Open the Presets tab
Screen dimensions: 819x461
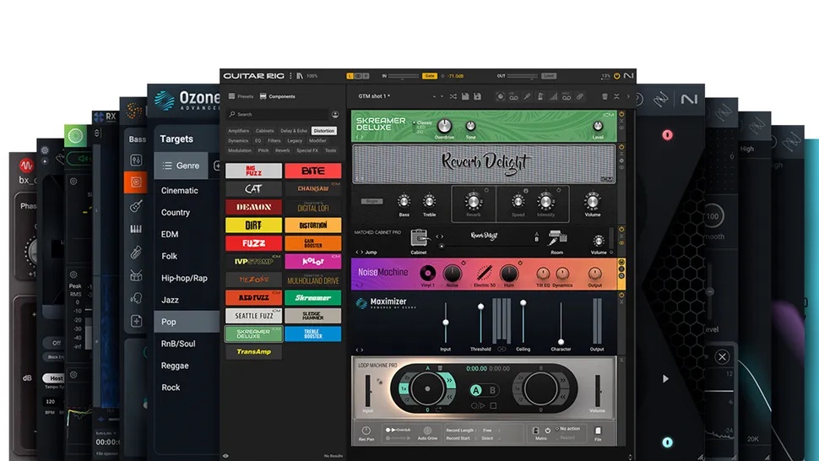(241, 96)
